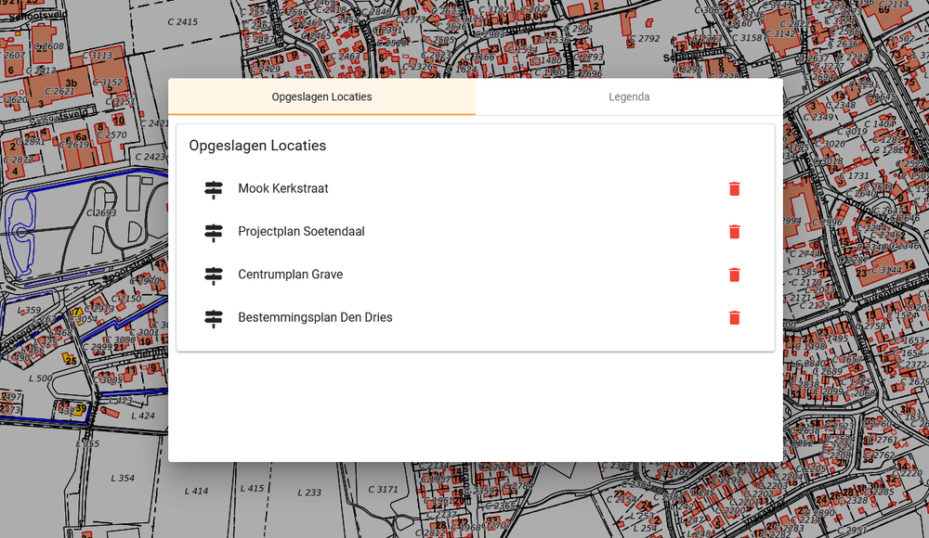Click the signpost icon of Bestemmingsplan Den Dries
Viewport: 929px width, 538px height.
[x=214, y=317]
